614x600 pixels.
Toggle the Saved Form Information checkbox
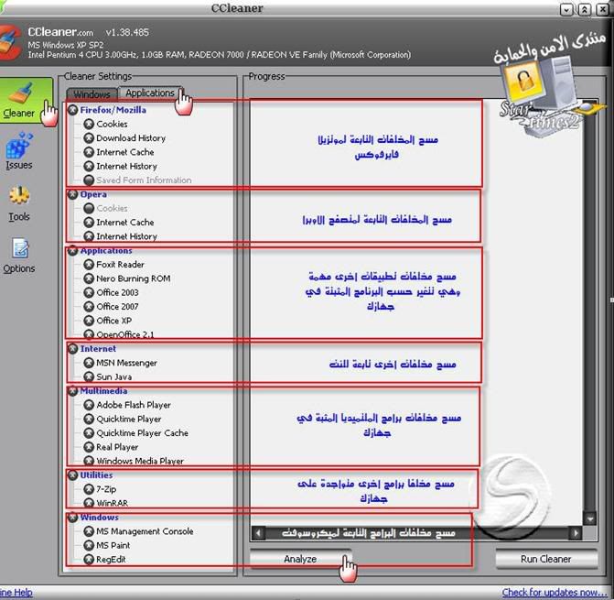89,180
